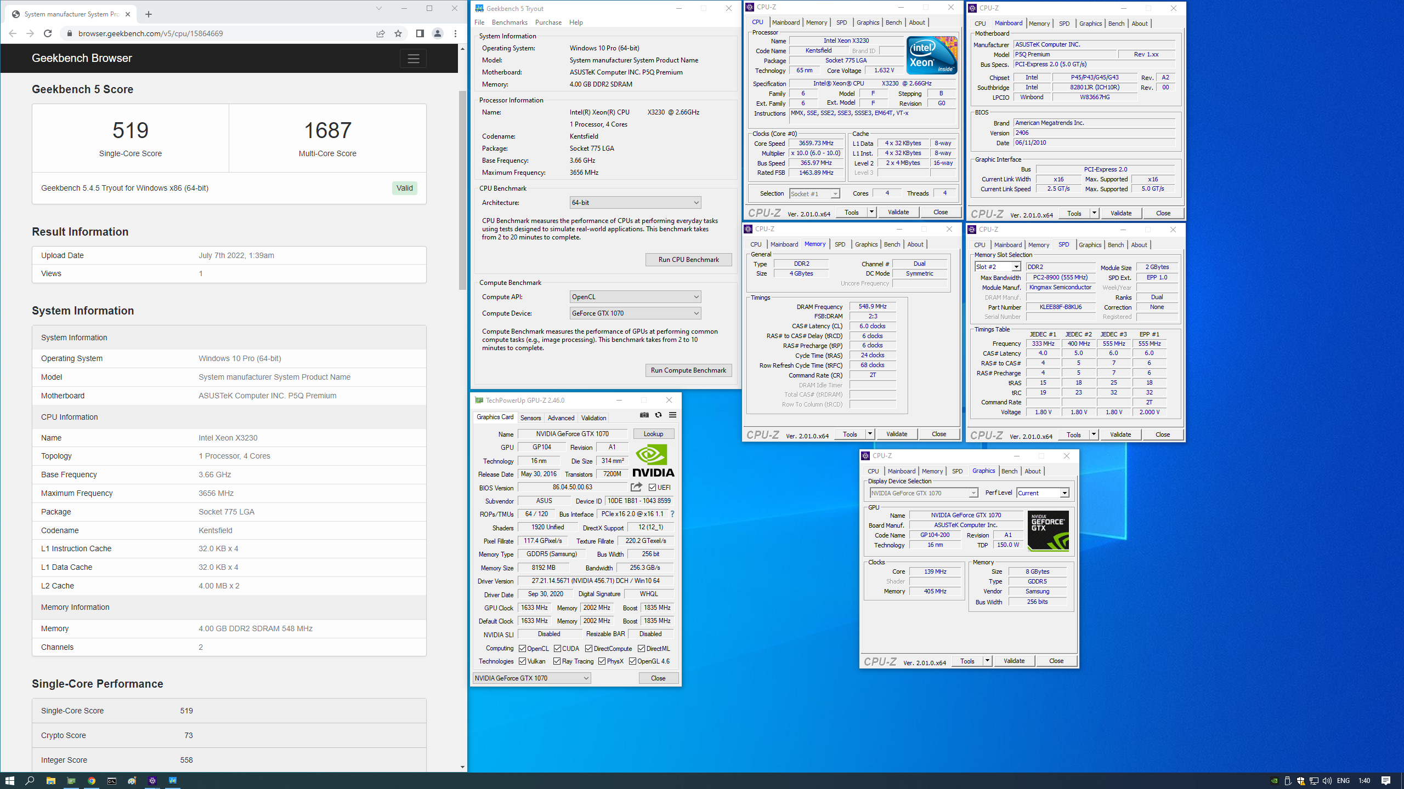Open notification center icon

1385,780
